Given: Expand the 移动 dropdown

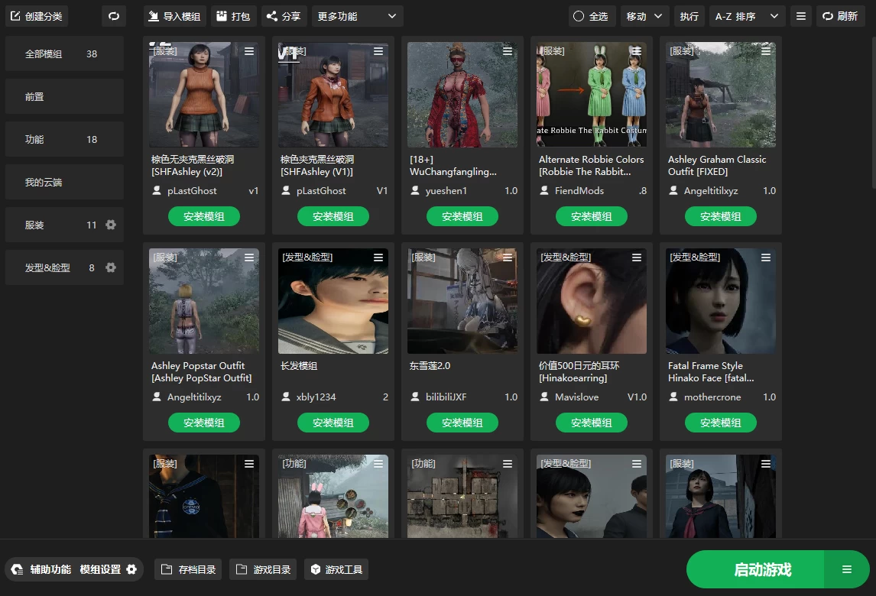Looking at the screenshot, I should click(643, 16).
